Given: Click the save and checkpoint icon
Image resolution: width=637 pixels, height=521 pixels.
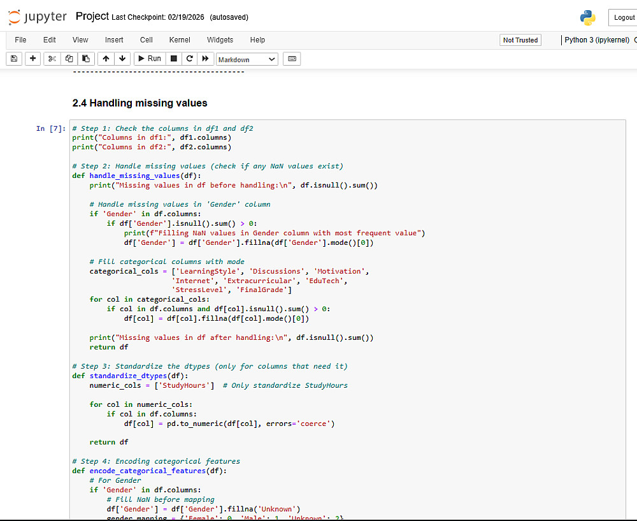Looking at the screenshot, I should coord(14,59).
